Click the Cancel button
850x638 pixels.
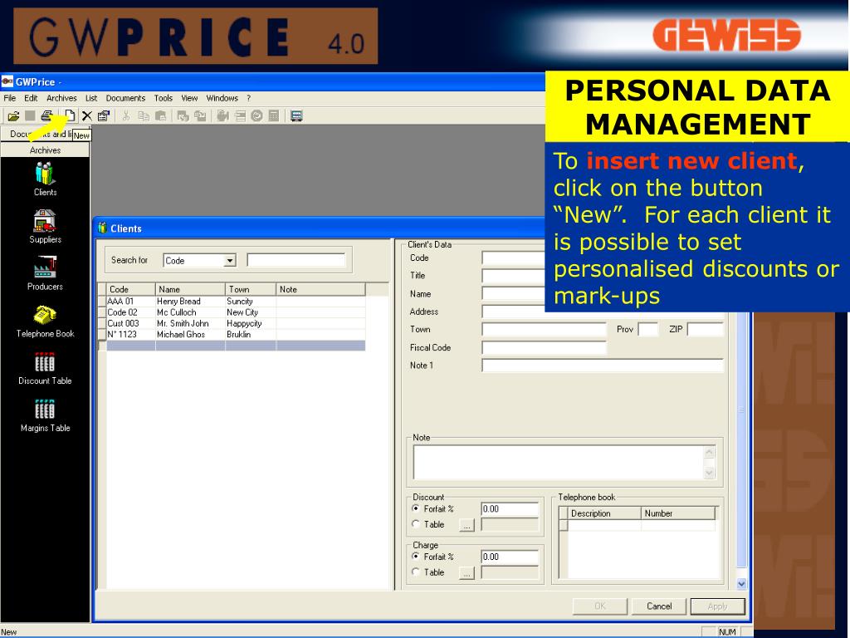pos(659,606)
